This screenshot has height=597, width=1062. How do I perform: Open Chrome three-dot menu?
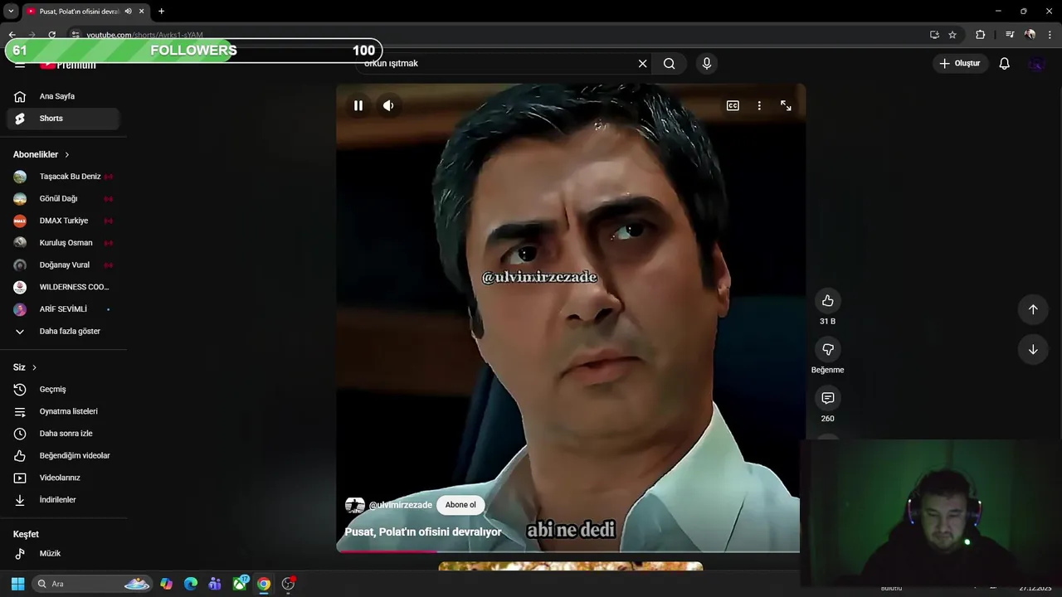coord(1050,35)
